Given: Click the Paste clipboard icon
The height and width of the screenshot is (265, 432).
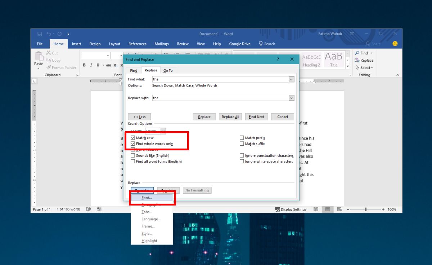Looking at the screenshot, I should click(x=39, y=56).
